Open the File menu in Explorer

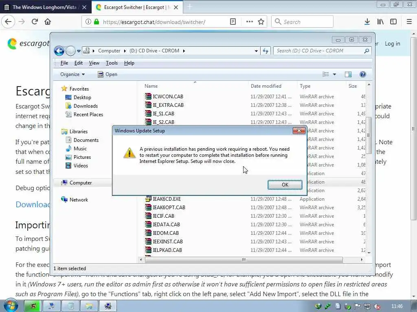[x=64, y=63]
